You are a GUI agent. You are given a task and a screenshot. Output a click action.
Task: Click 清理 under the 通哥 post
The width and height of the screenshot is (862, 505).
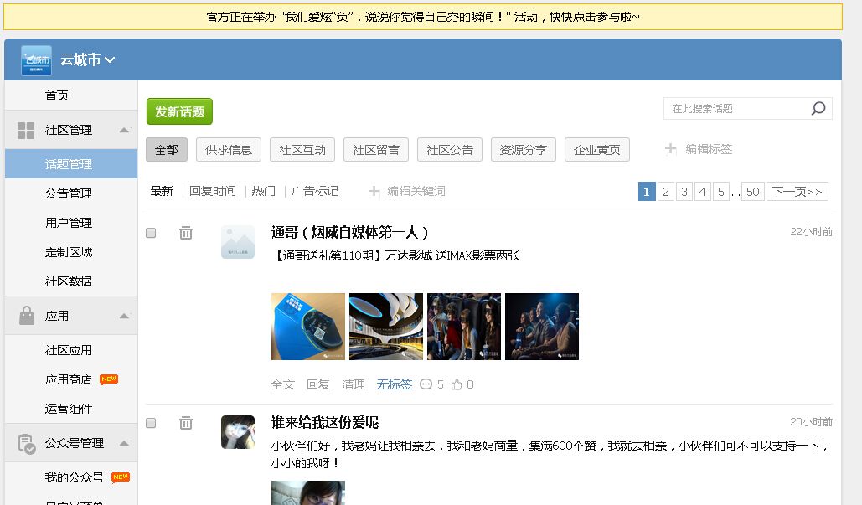(354, 384)
